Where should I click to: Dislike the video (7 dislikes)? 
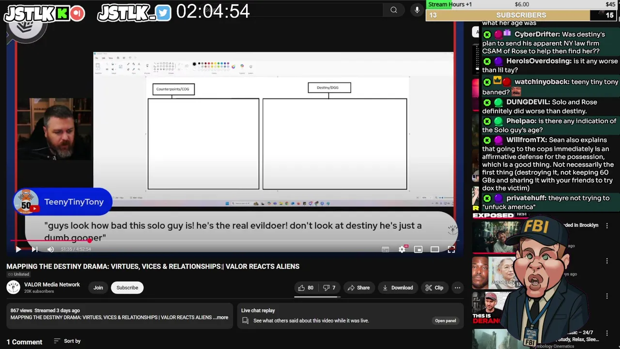(329, 287)
